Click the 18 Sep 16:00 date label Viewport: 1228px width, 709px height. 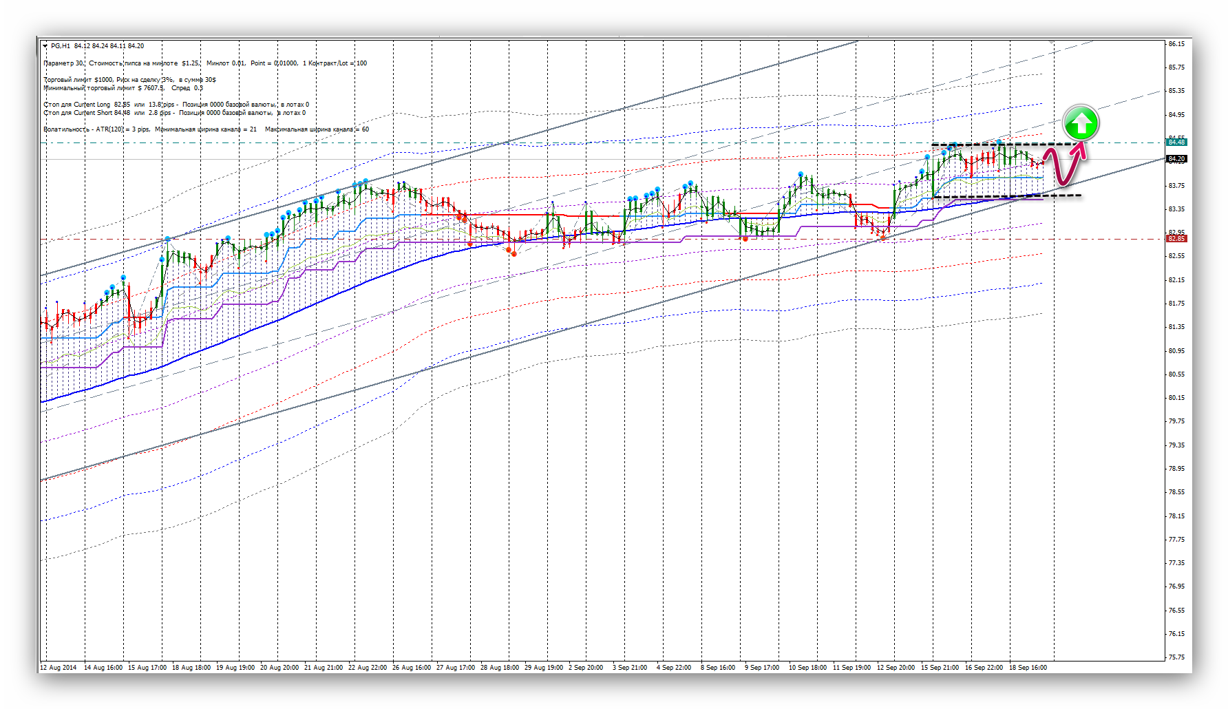(x=1027, y=667)
